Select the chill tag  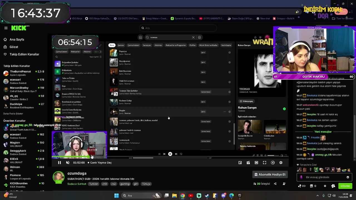(105, 184)
